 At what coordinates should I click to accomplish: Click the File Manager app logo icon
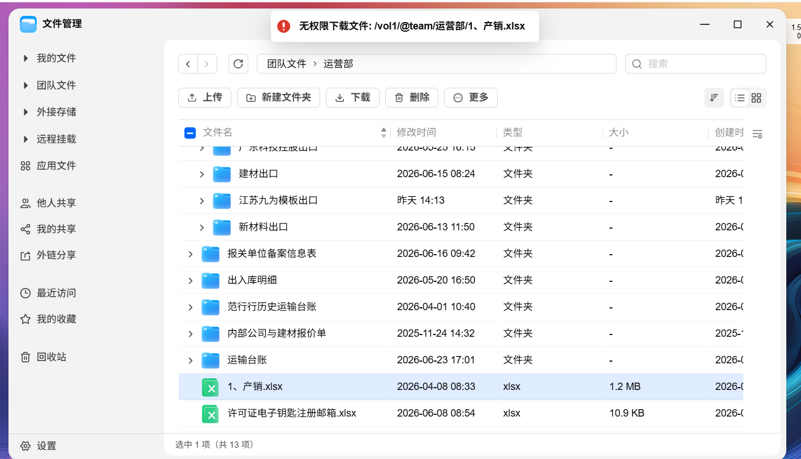(28, 24)
